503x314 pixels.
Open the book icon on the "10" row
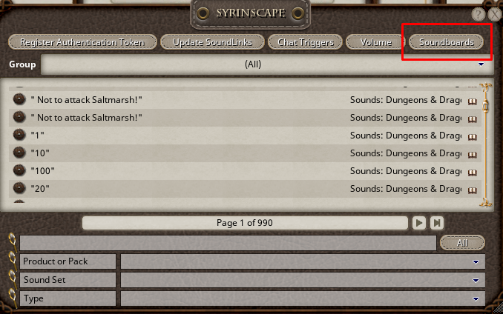[x=472, y=155]
